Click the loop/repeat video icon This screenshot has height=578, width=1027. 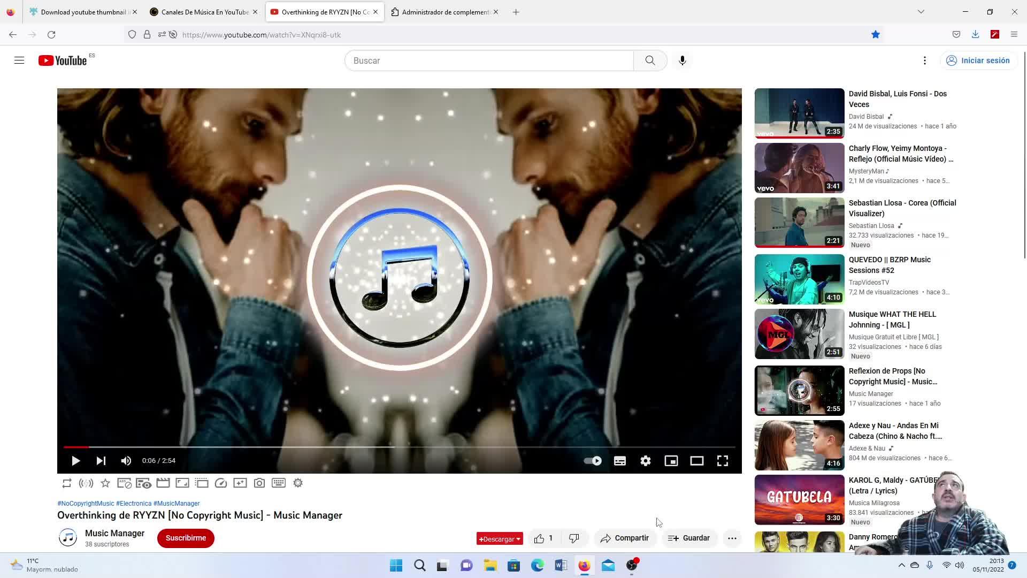click(x=67, y=483)
